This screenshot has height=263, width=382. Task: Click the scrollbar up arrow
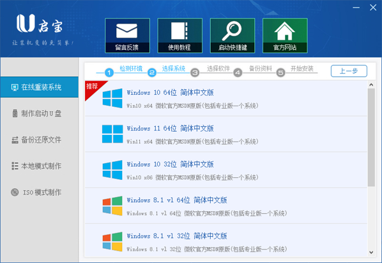371,84
